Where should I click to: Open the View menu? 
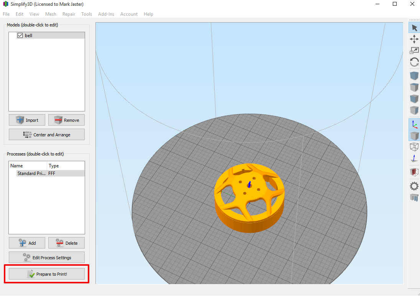pyautogui.click(x=34, y=14)
